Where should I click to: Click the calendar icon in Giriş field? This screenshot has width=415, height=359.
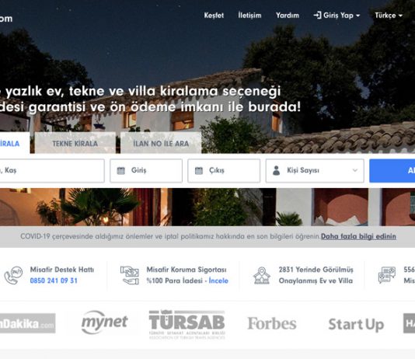(x=121, y=171)
